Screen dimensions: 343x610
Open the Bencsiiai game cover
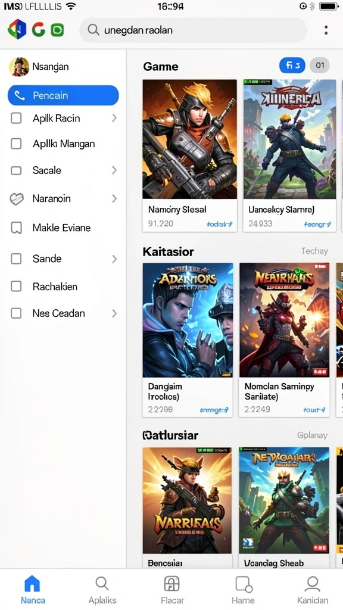pos(187,500)
